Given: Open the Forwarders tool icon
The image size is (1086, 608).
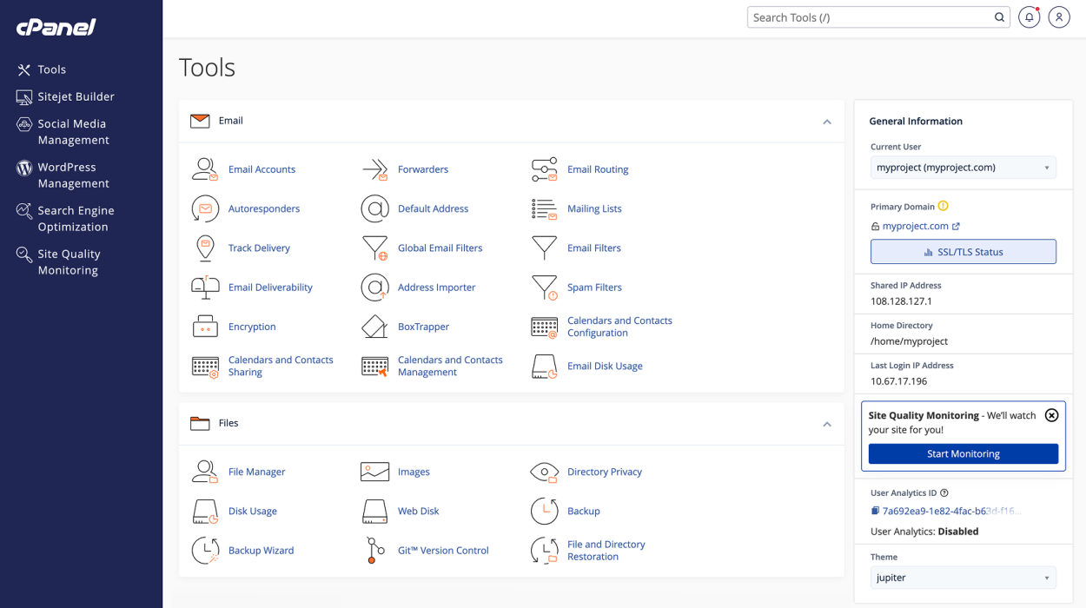Looking at the screenshot, I should tap(374, 169).
